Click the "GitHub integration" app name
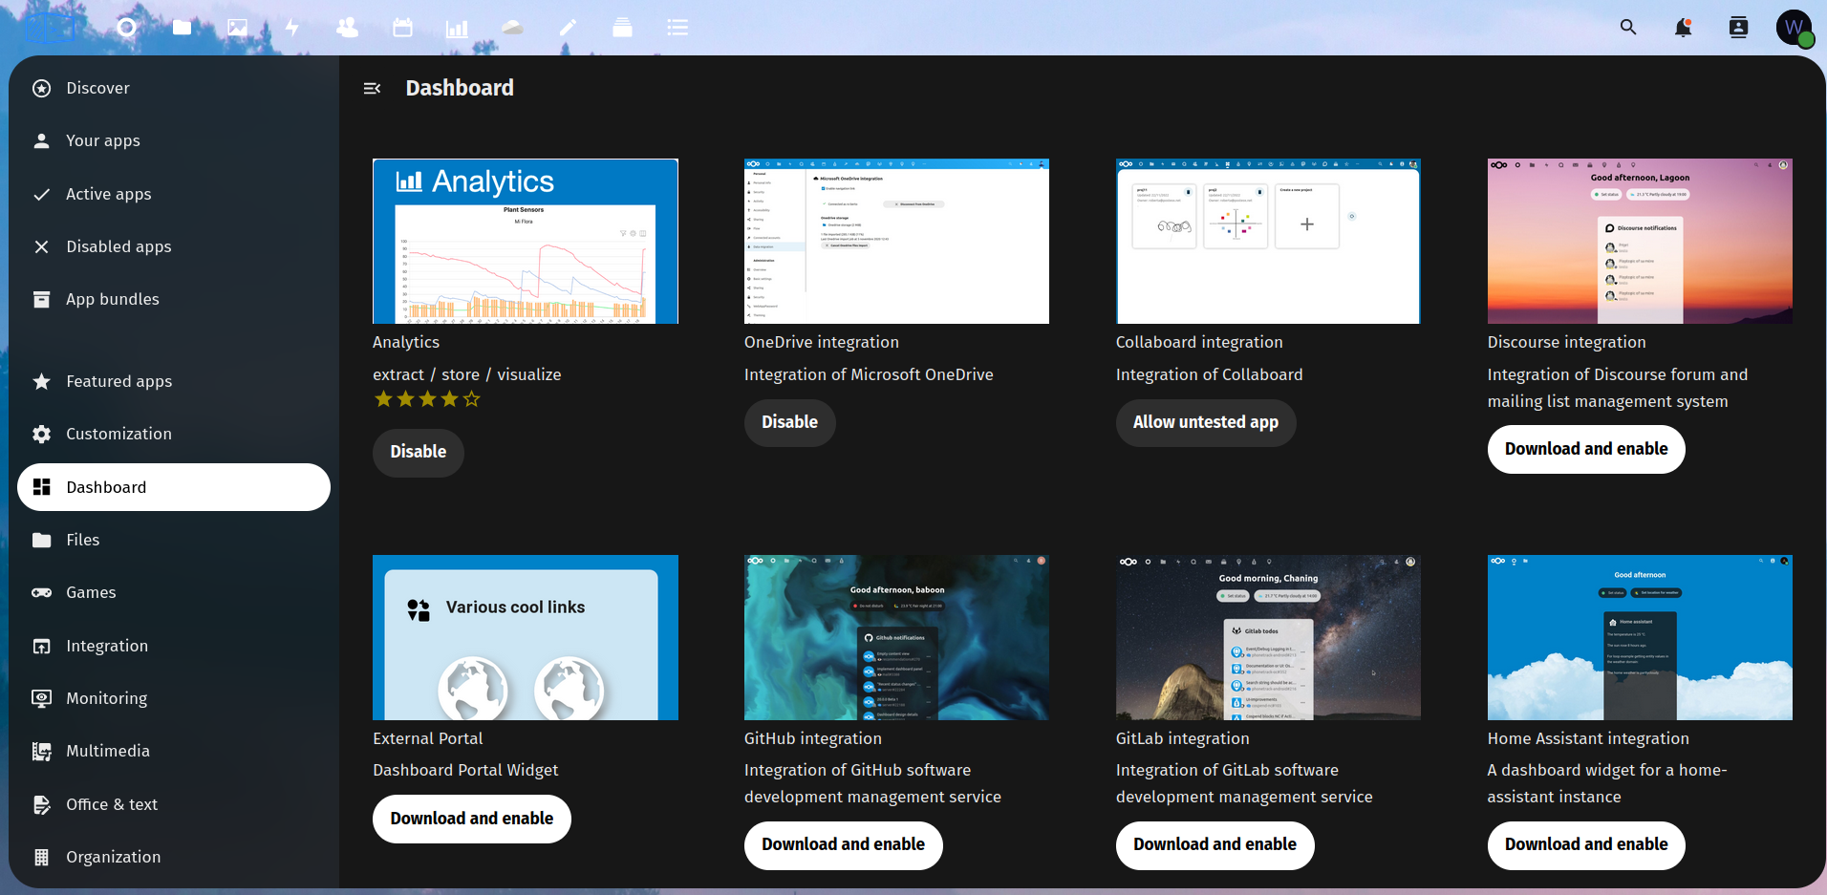1827x895 pixels. [x=813, y=738]
